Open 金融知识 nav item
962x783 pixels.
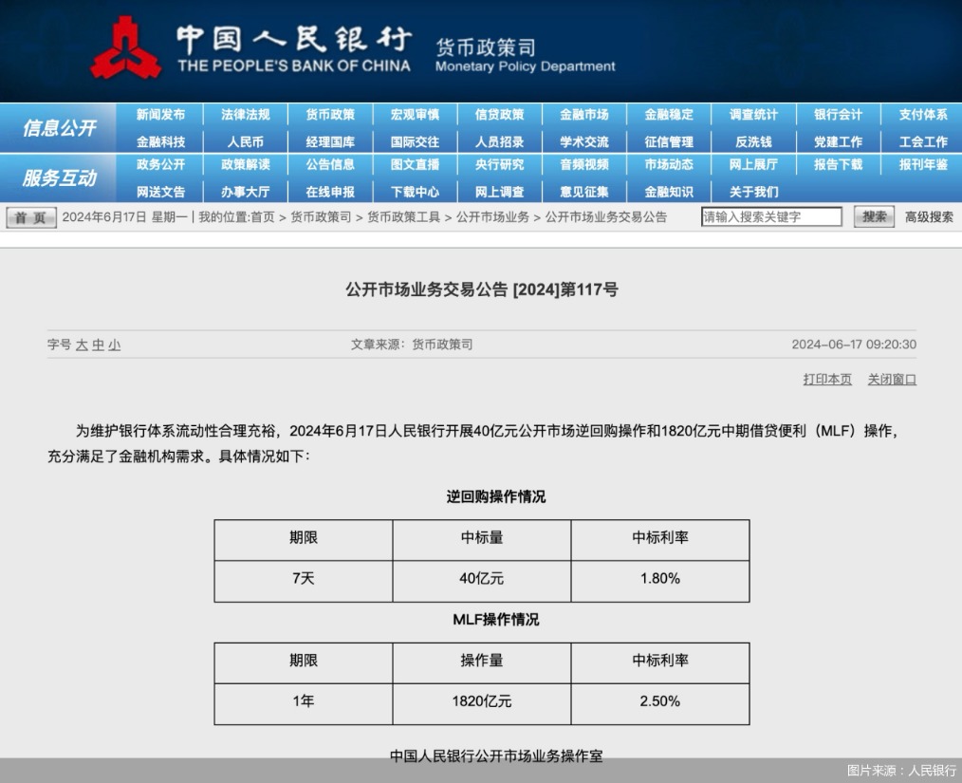tap(669, 192)
